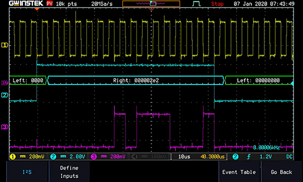Open the I²S bus type menu
The width and height of the screenshot is (303, 182).
click(27, 172)
